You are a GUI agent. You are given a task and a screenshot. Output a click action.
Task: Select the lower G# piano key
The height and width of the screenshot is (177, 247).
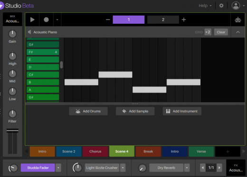[43, 97]
